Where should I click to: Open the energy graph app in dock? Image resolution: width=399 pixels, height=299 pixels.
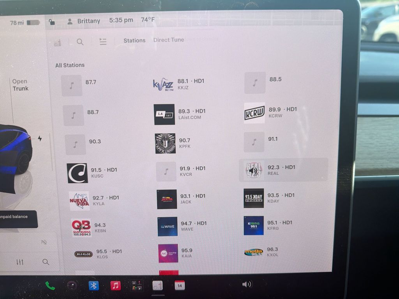158,285
